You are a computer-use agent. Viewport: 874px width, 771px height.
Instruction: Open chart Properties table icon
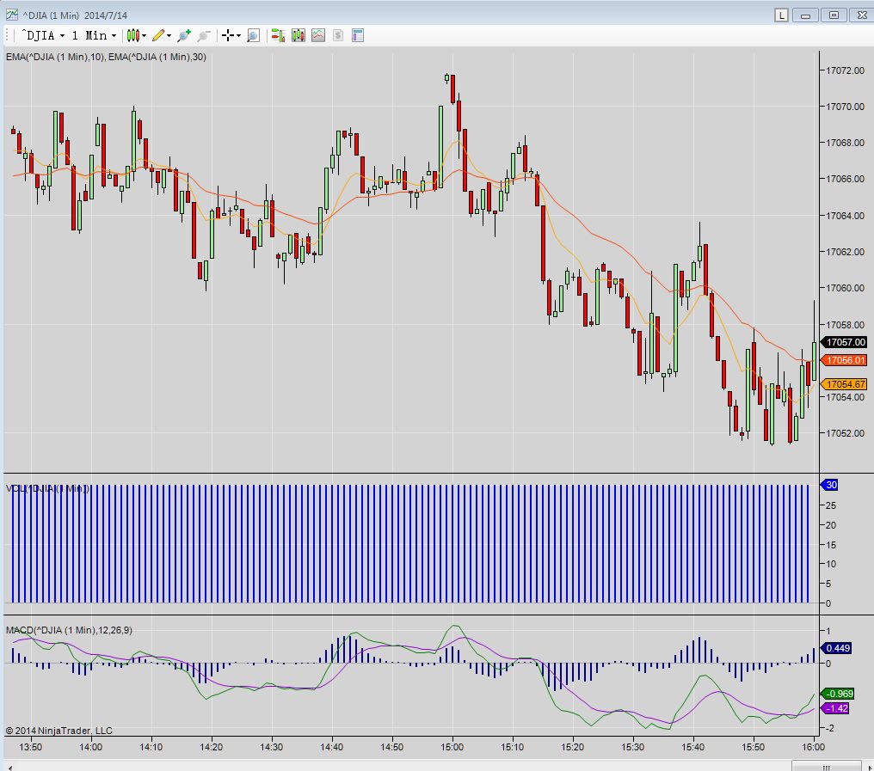358,35
